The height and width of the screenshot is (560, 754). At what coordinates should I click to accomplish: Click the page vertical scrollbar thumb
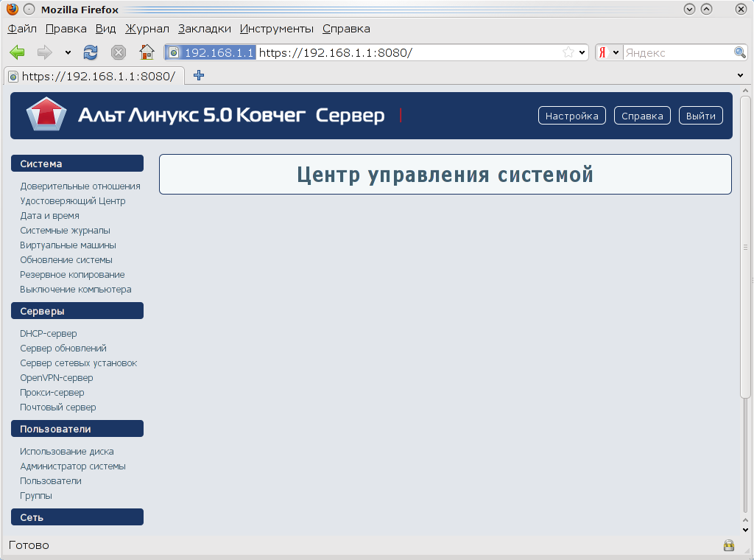745,247
